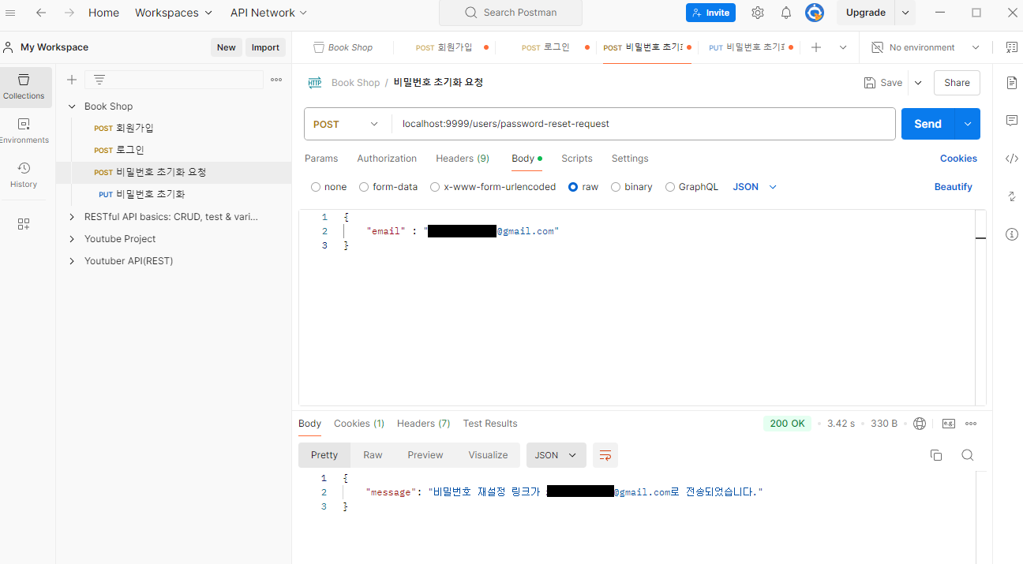Open response more actions (three dots)
Image resolution: width=1023 pixels, height=564 pixels.
click(x=971, y=424)
